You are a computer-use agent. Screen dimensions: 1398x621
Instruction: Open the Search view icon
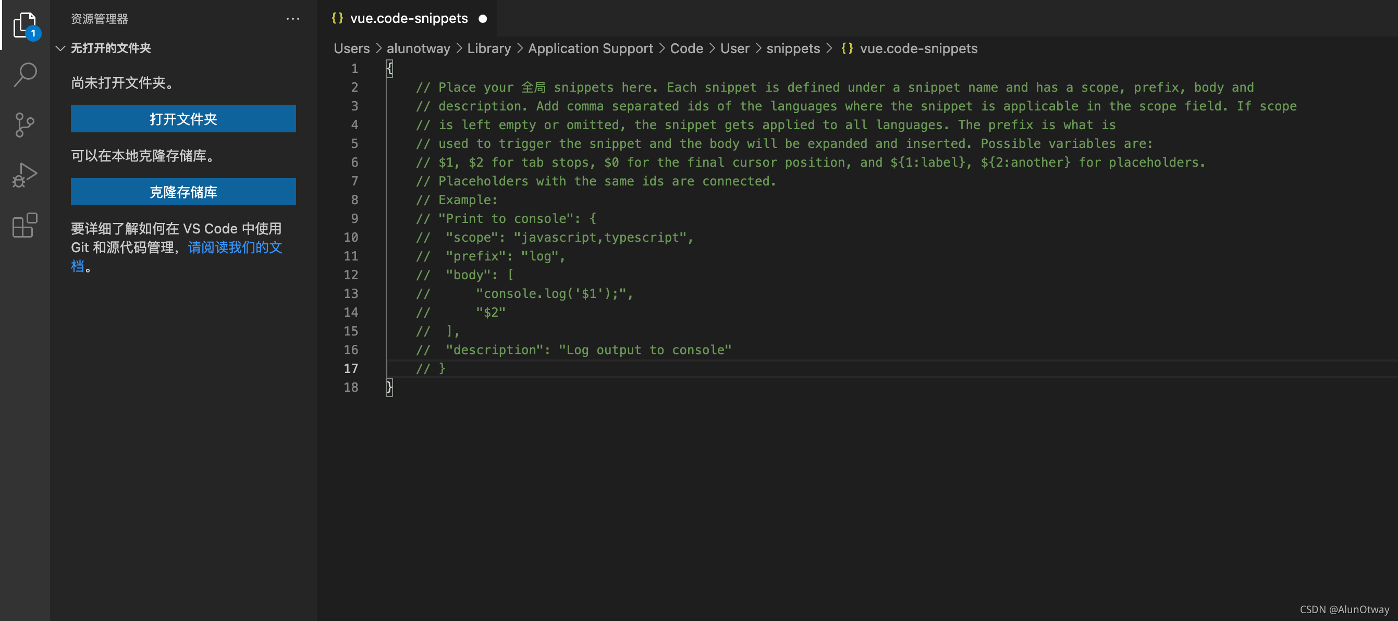pos(24,74)
